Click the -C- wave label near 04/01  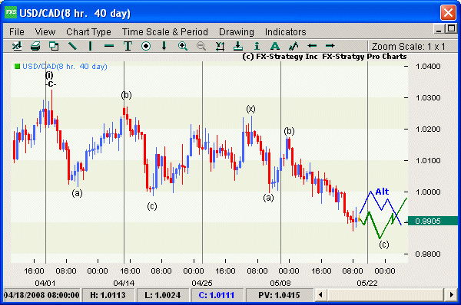tap(51, 84)
